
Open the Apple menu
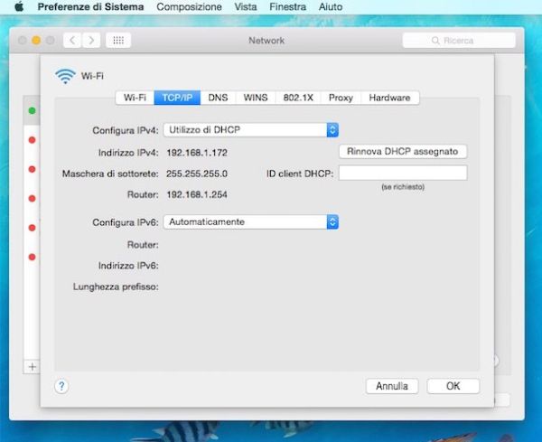[x=19, y=6]
